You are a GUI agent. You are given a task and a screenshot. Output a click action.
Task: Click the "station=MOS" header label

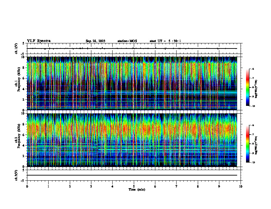click(127, 41)
